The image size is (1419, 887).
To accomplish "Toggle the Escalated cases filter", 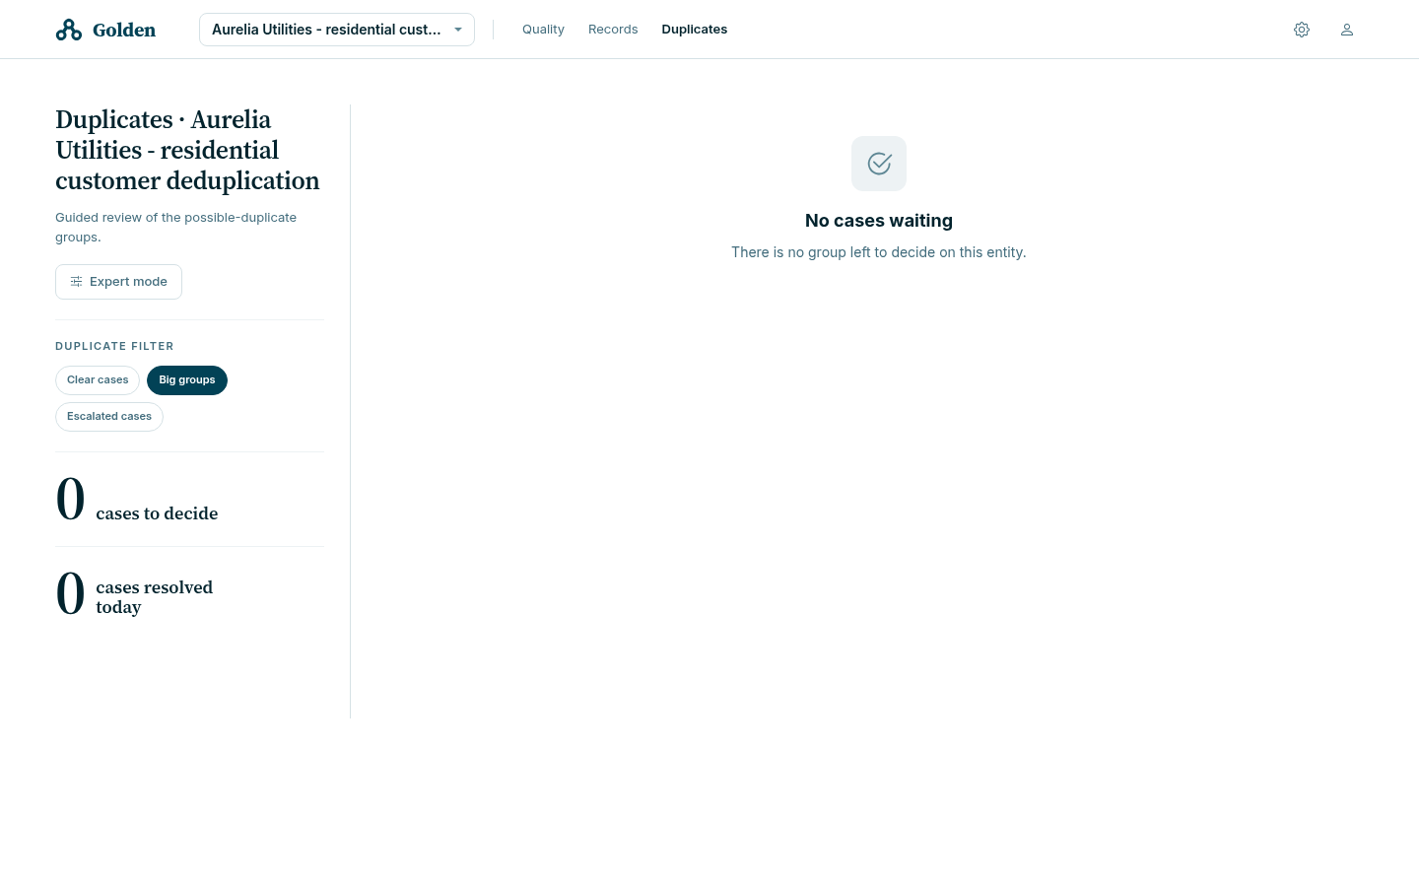I will [x=109, y=417].
